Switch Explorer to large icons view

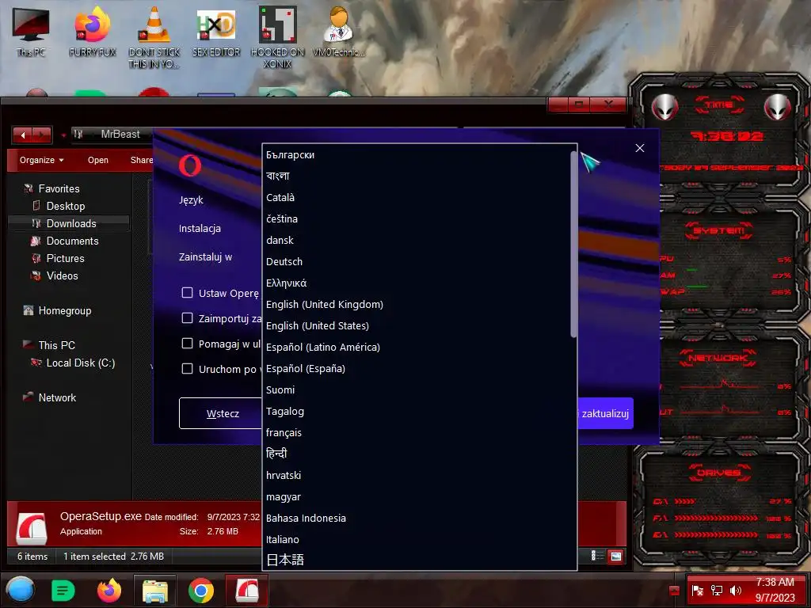coord(615,557)
